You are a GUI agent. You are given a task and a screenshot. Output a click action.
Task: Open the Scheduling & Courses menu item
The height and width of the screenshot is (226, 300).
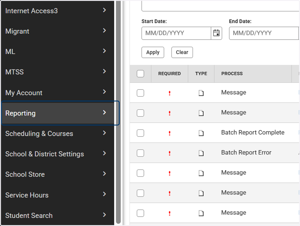[x=58, y=134]
